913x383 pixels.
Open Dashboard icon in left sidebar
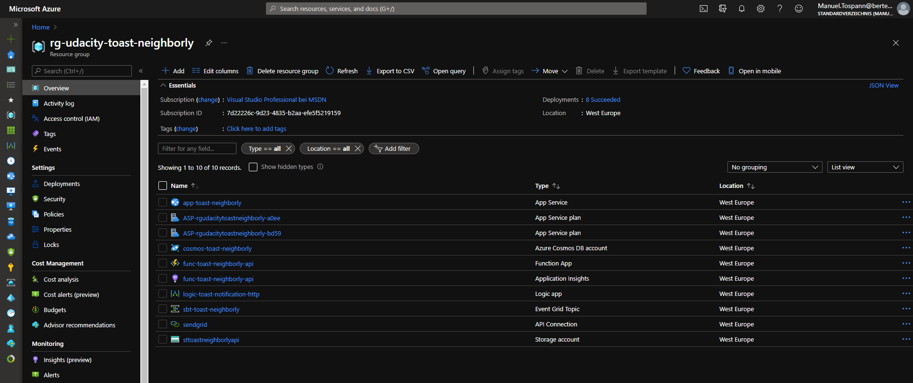coord(11,69)
